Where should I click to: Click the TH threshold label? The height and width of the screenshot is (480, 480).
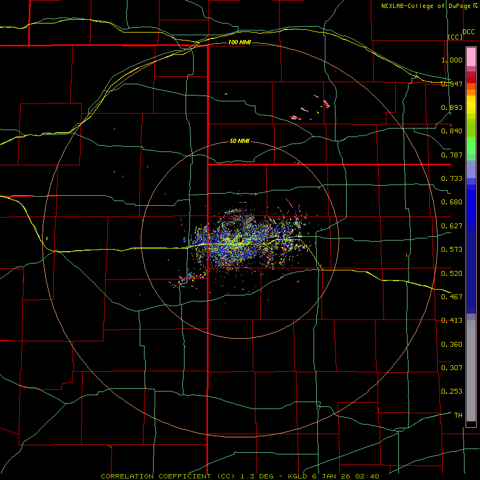[458, 415]
